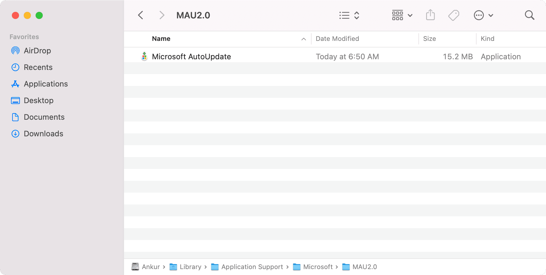The image size is (546, 275).
Task: Click the Microsoft folder icon in path bar
Action: [x=297, y=267]
